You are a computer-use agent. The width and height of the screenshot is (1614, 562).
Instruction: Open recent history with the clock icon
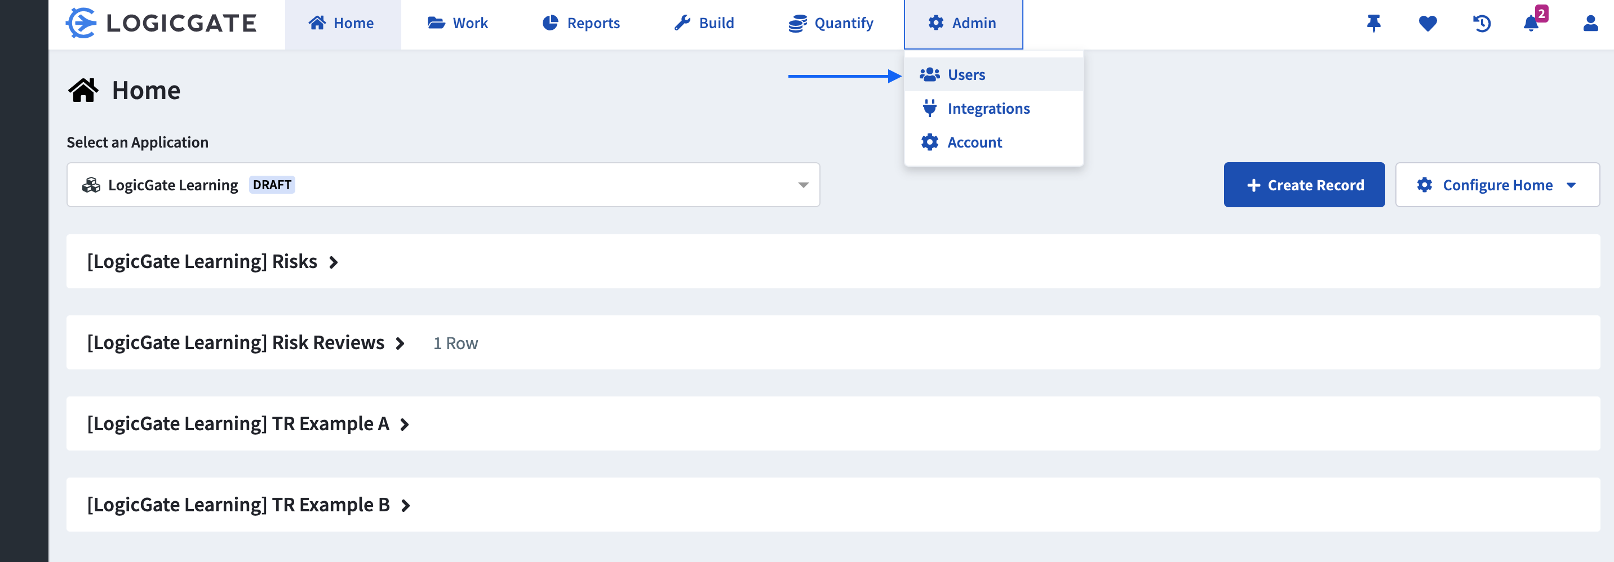tap(1482, 23)
